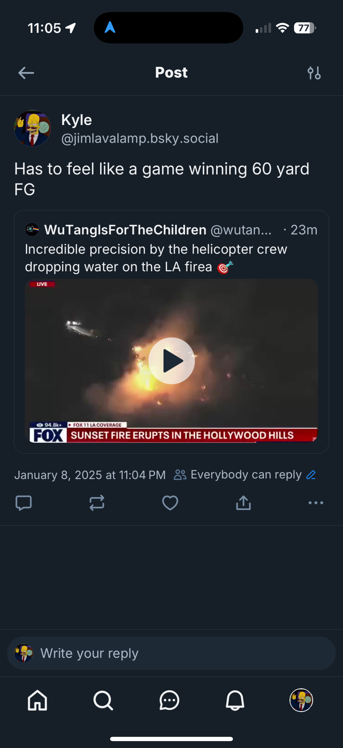Open Kyle's profile avatar
Viewport: 343px width, 748px height.
tap(32, 128)
